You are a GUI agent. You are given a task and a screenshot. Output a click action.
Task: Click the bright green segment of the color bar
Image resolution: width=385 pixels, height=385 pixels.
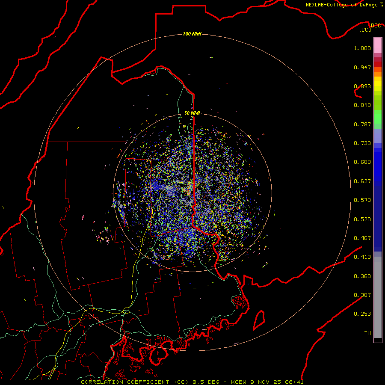point(378,117)
